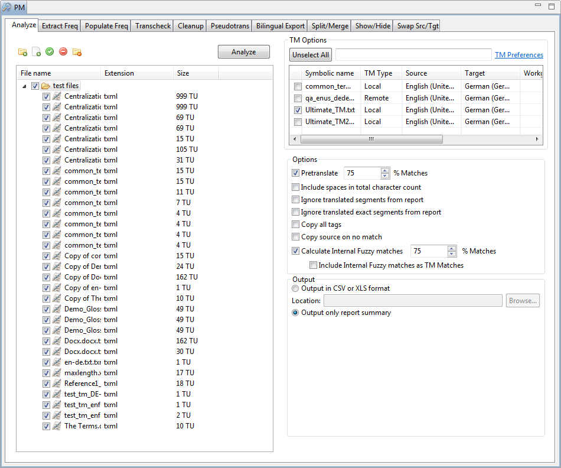This screenshot has width=561, height=468.
Task: Click the Add Folder icon
Action: [22, 52]
